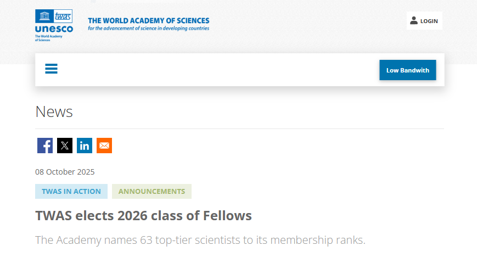
Task: Click the bold 'unesco' wordmark
Action: [54, 29]
